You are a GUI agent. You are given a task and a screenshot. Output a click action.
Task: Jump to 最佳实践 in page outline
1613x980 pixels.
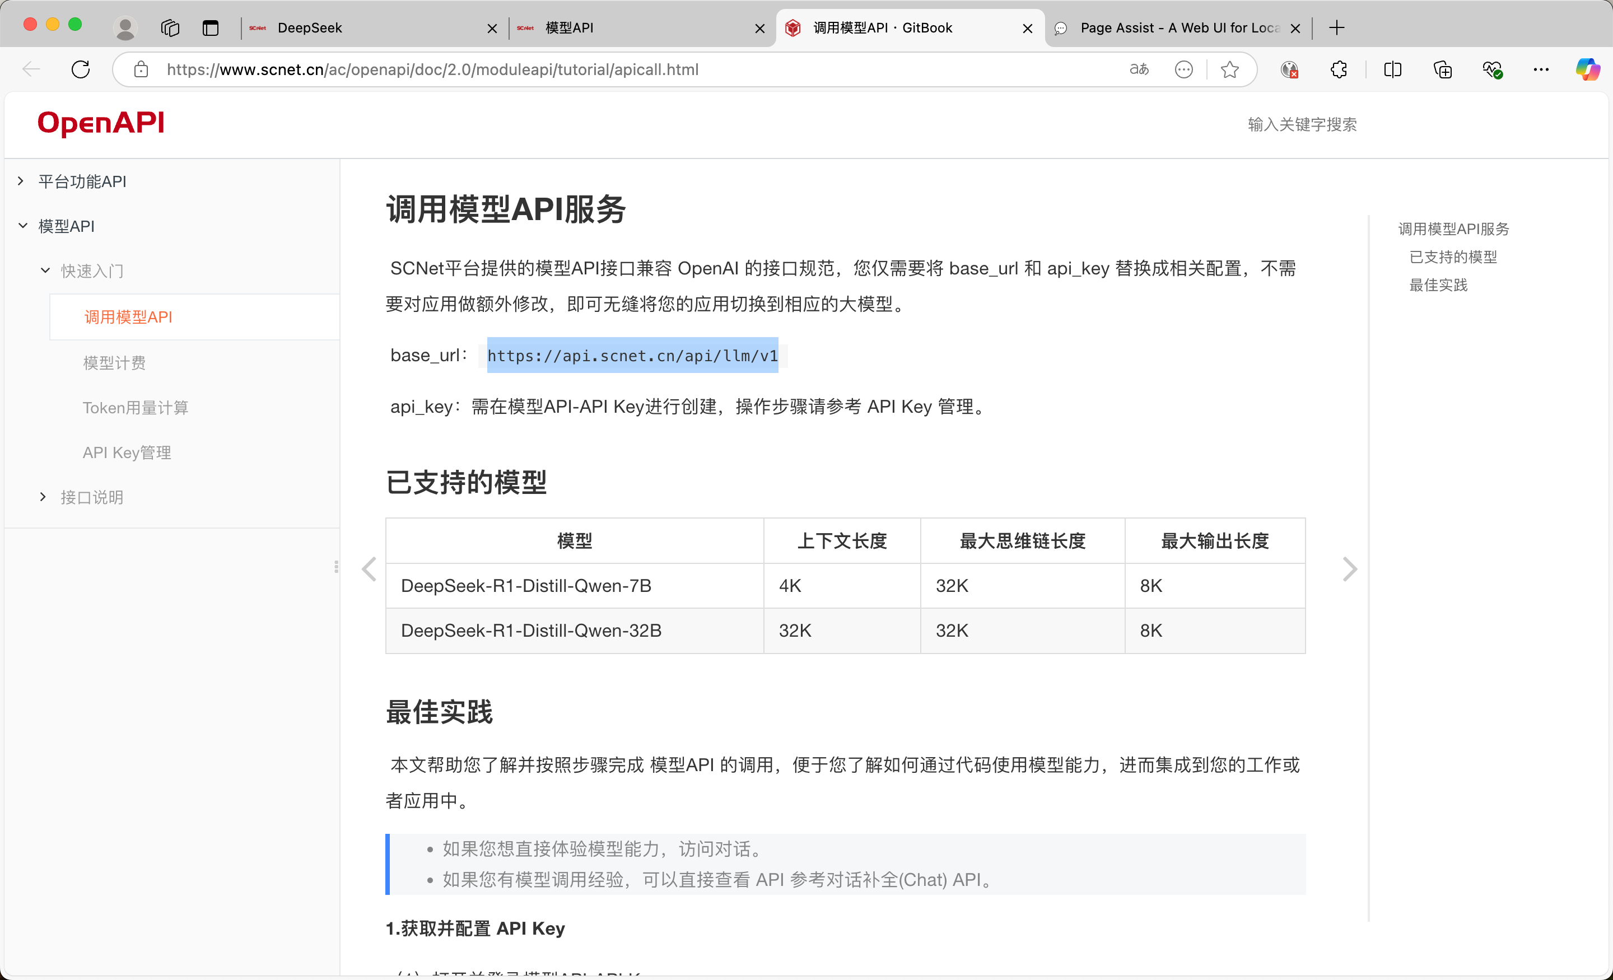(1438, 286)
